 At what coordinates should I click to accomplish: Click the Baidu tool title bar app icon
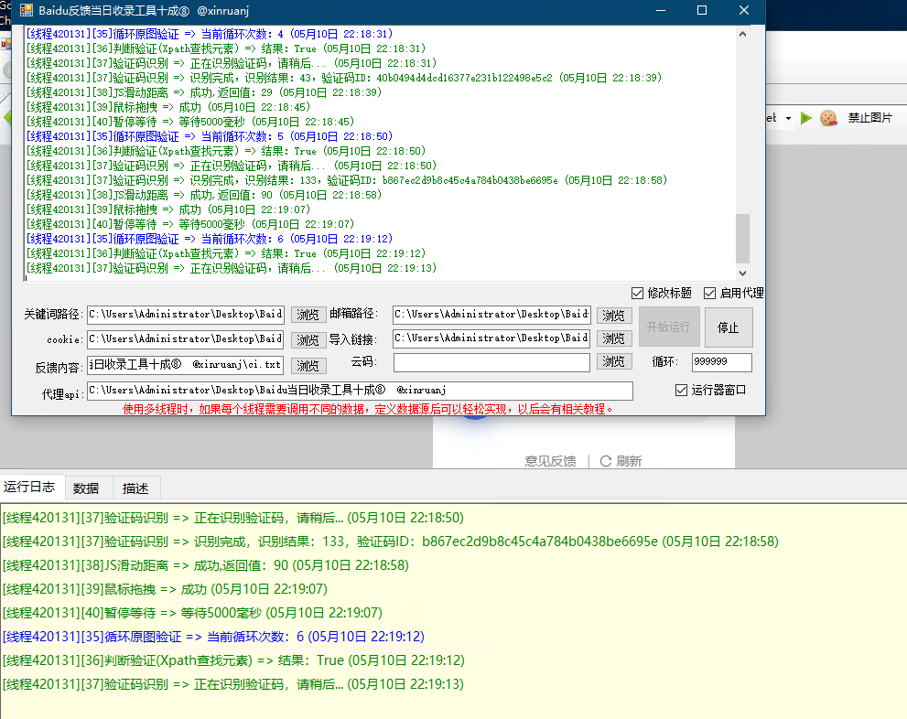[x=26, y=10]
